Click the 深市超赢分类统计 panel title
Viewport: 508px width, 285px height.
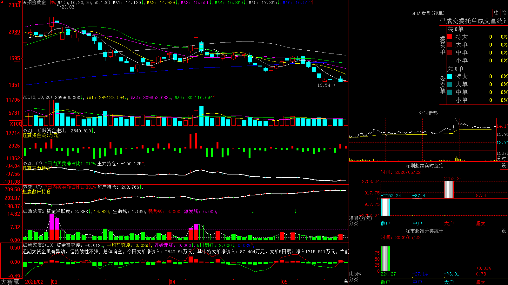pyautogui.click(x=424, y=231)
